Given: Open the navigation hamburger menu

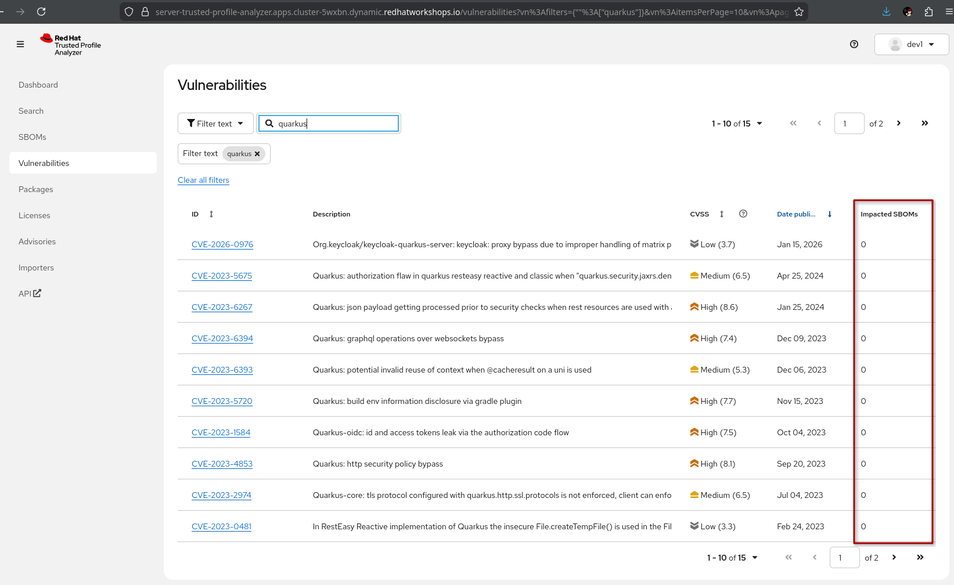Looking at the screenshot, I should tap(20, 44).
